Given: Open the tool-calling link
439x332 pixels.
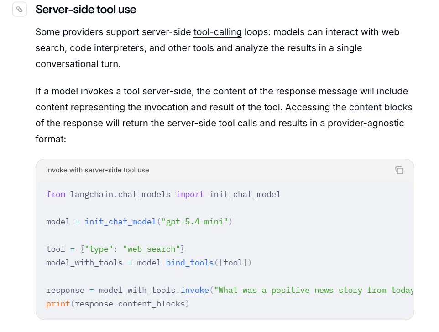Looking at the screenshot, I should (218, 32).
